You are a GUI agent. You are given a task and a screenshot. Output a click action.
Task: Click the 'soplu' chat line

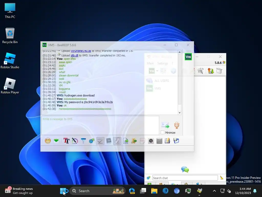pos(62,65)
